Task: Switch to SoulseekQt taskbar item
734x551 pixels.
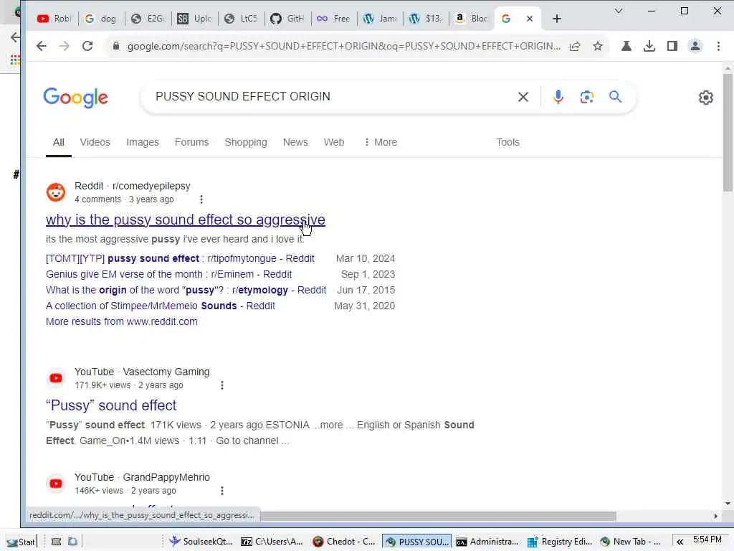Action: click(x=201, y=542)
